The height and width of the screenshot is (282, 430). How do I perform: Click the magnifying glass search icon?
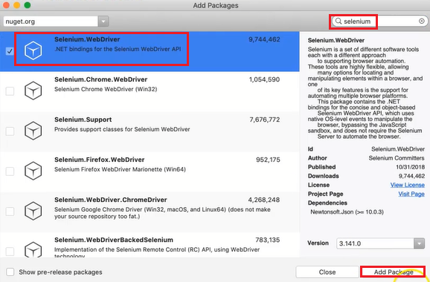[x=338, y=21]
